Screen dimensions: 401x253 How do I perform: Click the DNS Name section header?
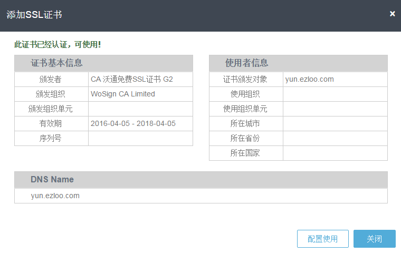(201, 179)
